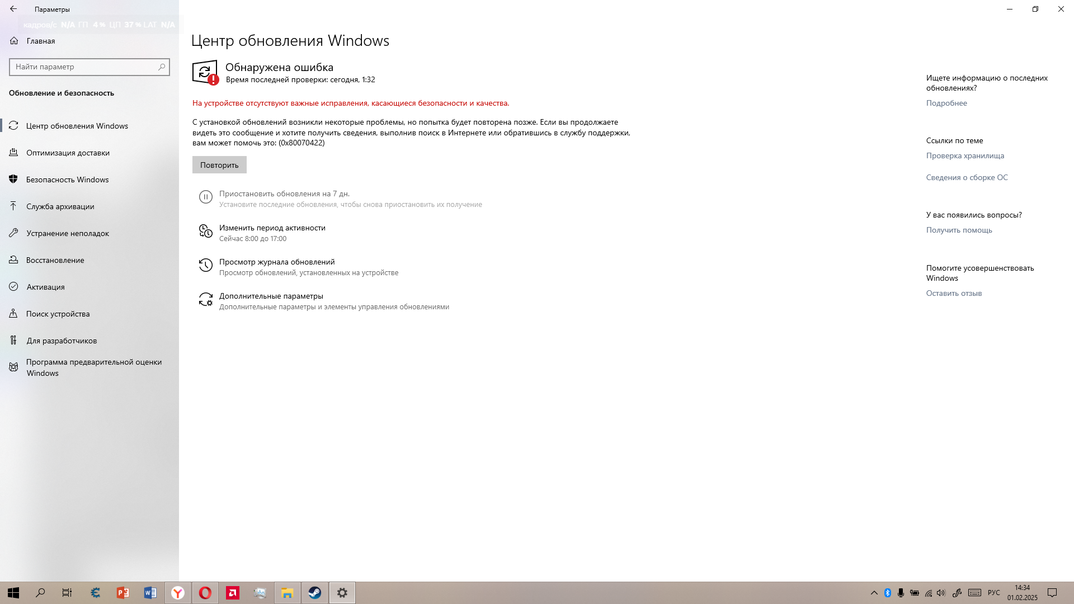Follow the Подробнее link

coord(946,103)
